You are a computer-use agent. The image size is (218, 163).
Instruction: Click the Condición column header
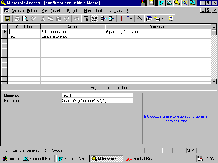coord(24,27)
